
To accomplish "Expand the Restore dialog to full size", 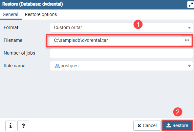I will pos(191,5).
